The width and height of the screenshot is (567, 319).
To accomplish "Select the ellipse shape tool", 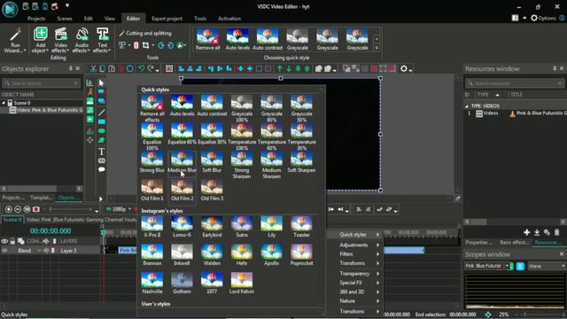I will pyautogui.click(x=102, y=130).
